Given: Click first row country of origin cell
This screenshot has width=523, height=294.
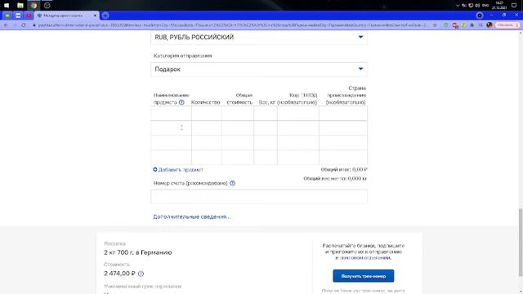Looking at the screenshot, I should pyautogui.click(x=343, y=114).
